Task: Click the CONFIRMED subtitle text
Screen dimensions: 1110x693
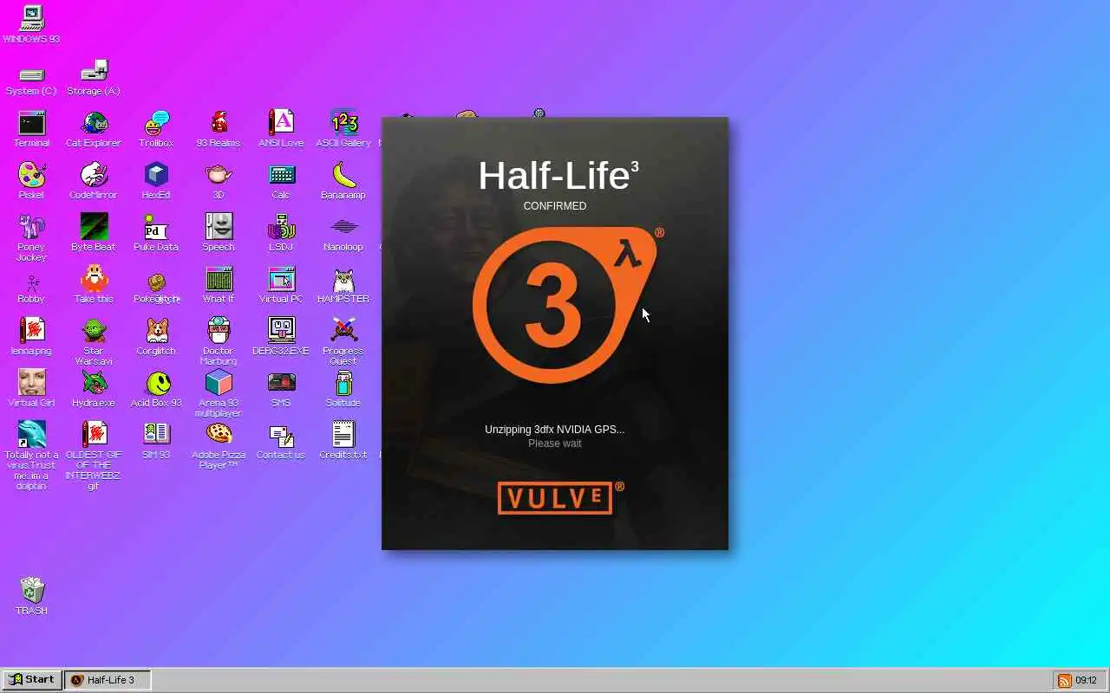Action: (x=555, y=206)
